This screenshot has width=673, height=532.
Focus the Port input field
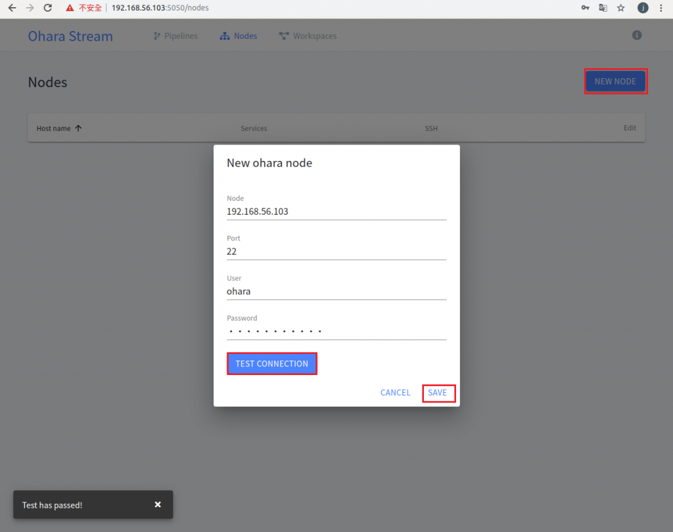(x=336, y=252)
